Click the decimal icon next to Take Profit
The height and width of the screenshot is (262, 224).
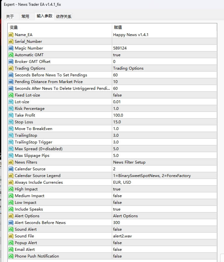click(12, 115)
